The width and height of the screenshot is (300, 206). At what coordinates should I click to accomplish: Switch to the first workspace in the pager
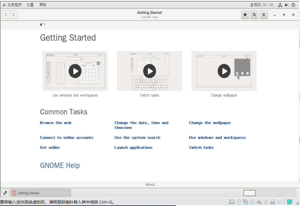click(x=249, y=193)
